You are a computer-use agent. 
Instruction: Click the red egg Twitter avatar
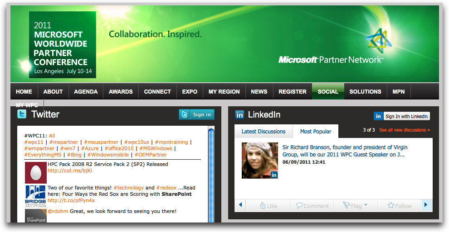click(x=35, y=173)
